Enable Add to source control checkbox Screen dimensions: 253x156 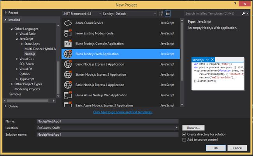(184, 140)
